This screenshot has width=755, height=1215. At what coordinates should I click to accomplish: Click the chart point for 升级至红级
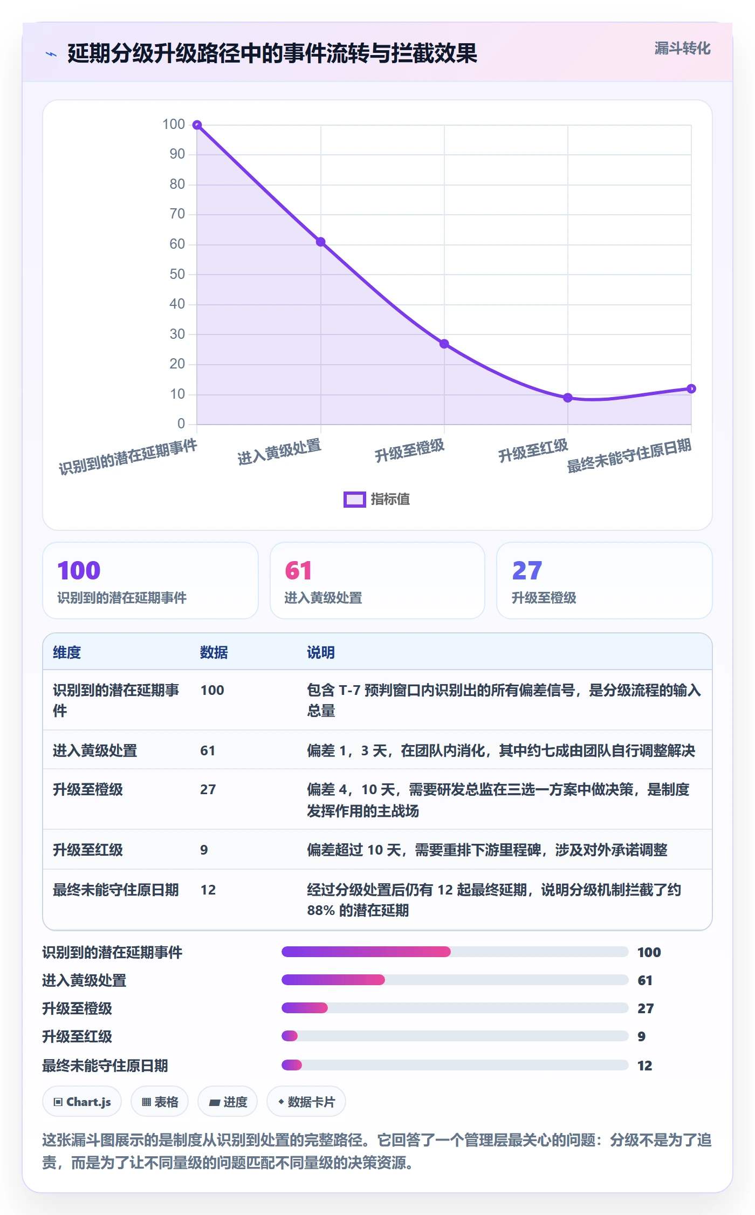coord(568,398)
